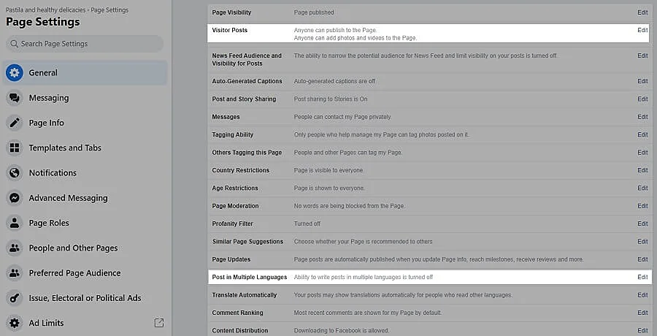Edit Post in Multiple Languages setting
657x336 pixels.
tap(642, 278)
